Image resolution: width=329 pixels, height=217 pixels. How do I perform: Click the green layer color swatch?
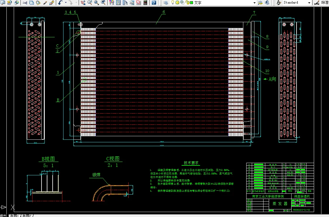192,3
